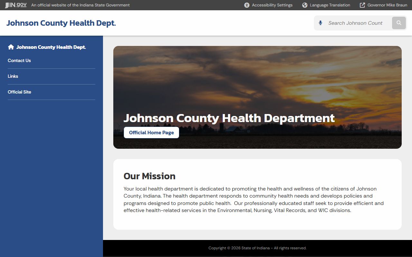
Task: Click the Official Home Page button
Action: 151,133
